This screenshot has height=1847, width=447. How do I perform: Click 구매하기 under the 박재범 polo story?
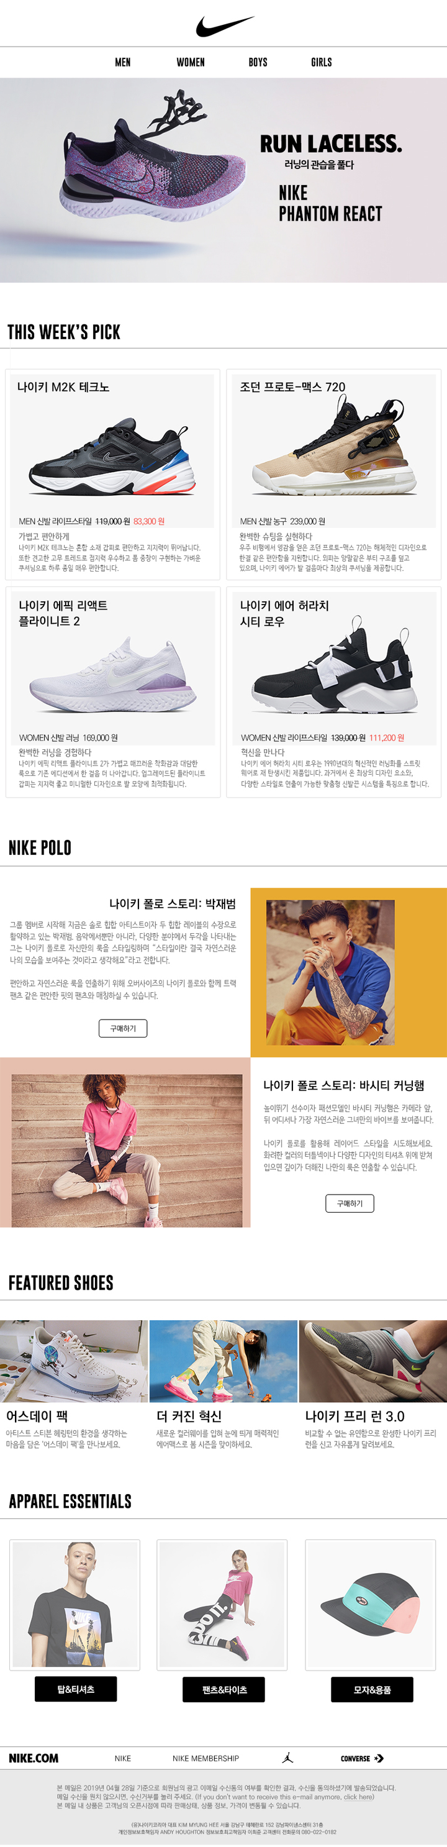pyautogui.click(x=123, y=1028)
